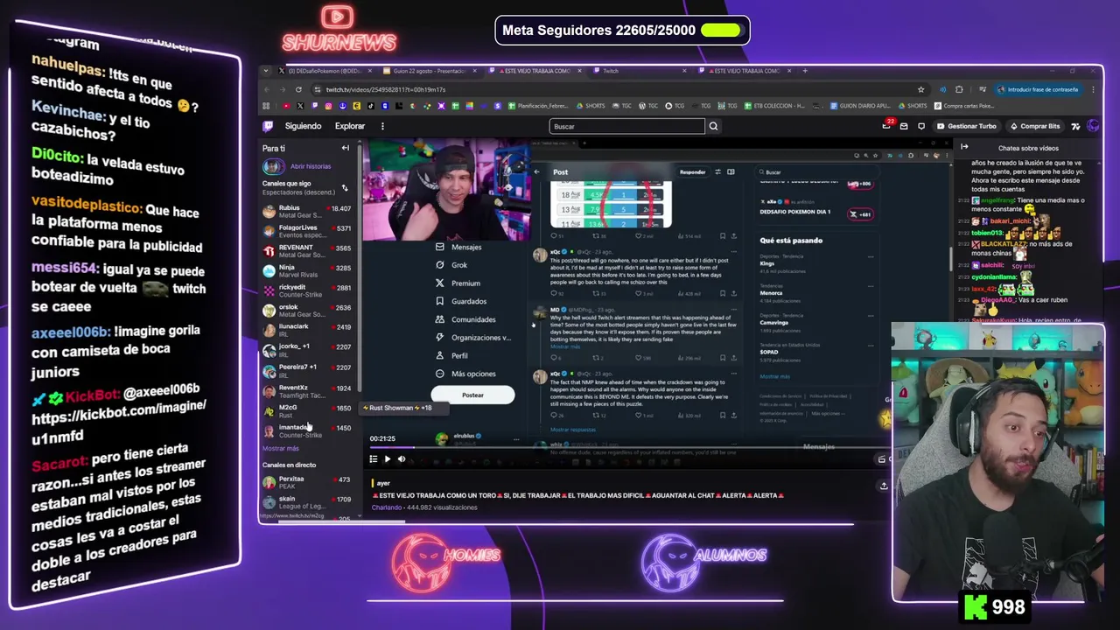The image size is (1120, 630).
Task: Open the orslok channel in the sidebar
Action: 307,311
